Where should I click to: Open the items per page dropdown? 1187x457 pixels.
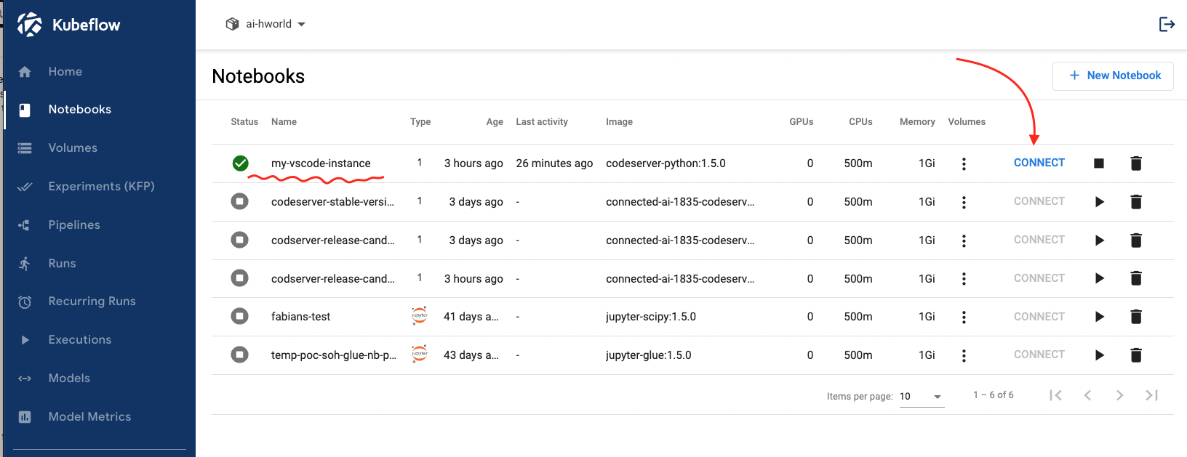[922, 397]
